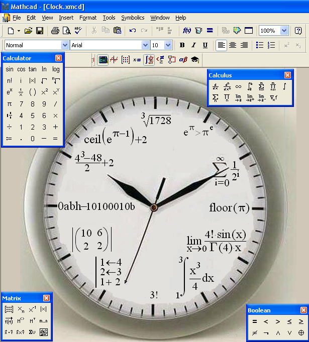Set left text alignment
This screenshot has width=309, height=342.
pyautogui.click(x=221, y=45)
